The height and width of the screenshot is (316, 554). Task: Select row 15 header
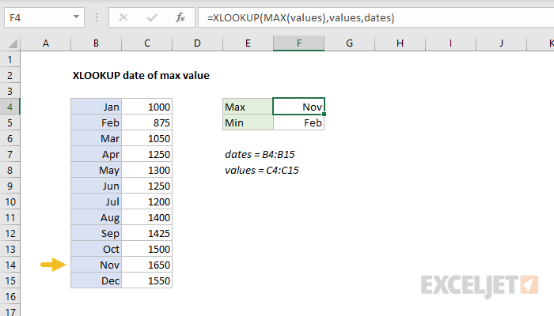tap(9, 280)
